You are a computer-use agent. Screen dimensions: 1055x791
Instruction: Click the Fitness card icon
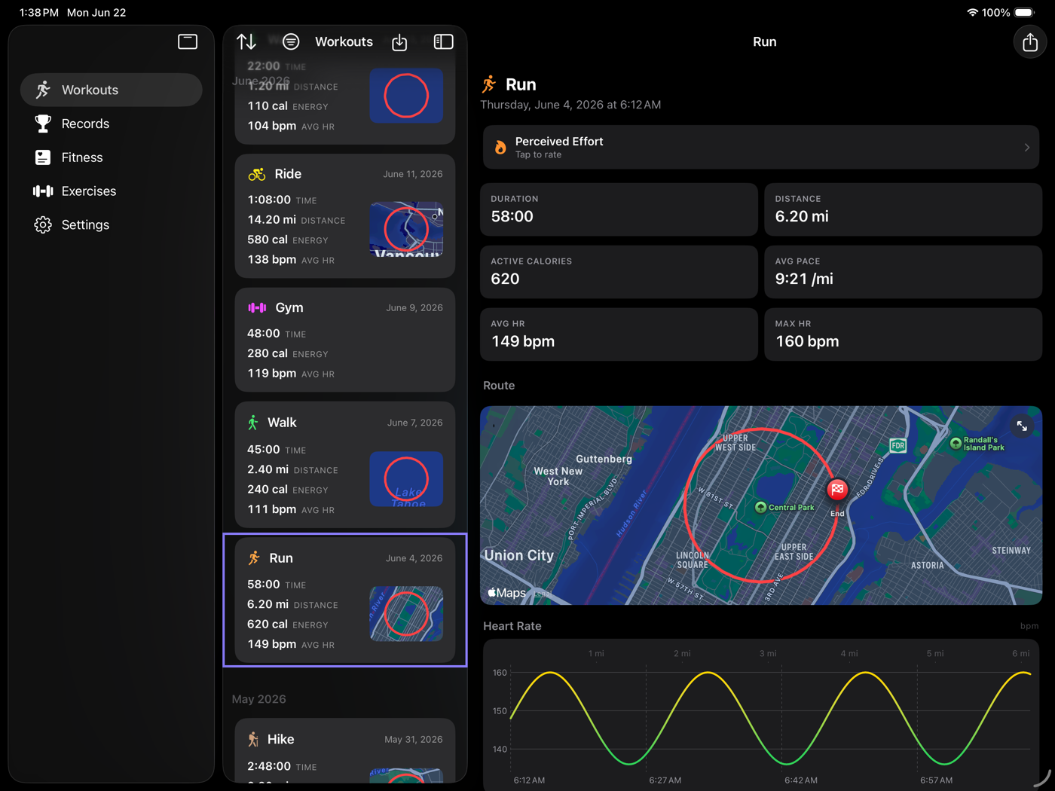click(43, 157)
